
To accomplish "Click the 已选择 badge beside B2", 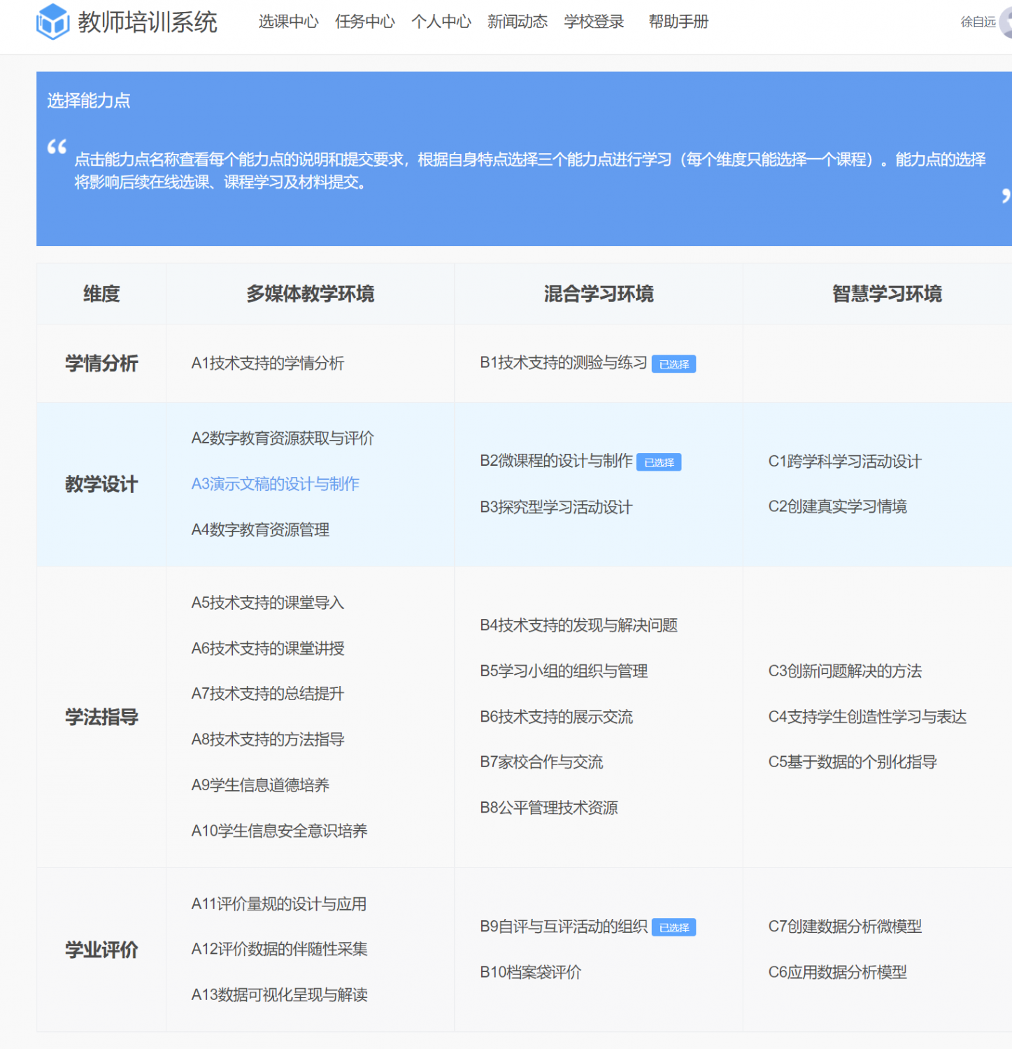I will pyautogui.click(x=659, y=462).
